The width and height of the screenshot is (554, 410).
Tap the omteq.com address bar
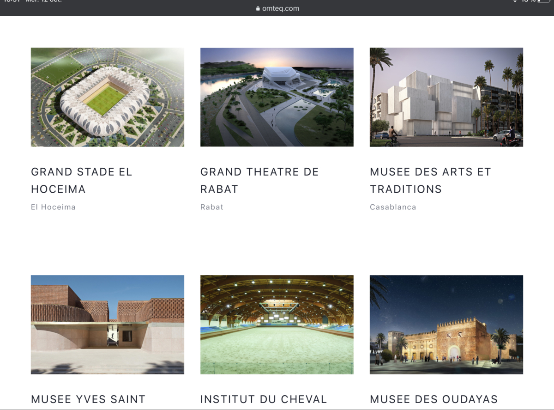pos(280,8)
